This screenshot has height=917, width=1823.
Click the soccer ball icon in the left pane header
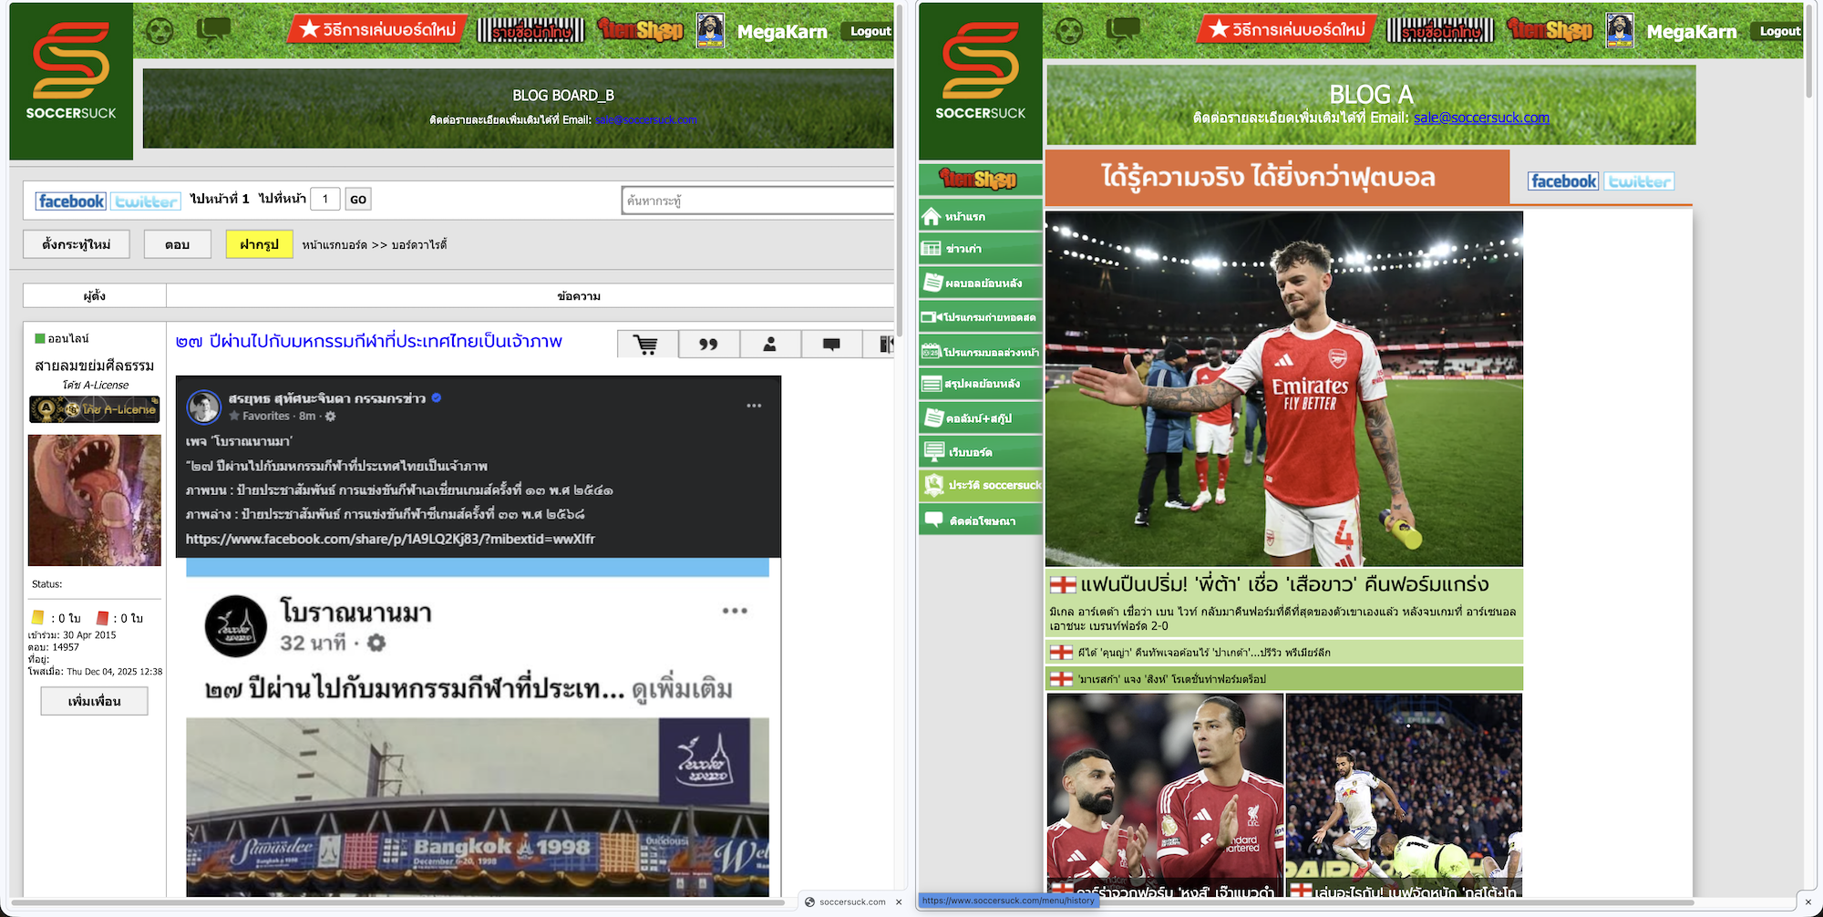[x=160, y=31]
